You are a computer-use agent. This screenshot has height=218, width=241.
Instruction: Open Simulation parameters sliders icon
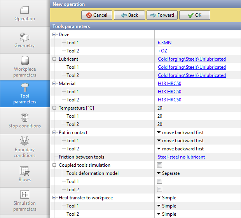click(x=24, y=195)
